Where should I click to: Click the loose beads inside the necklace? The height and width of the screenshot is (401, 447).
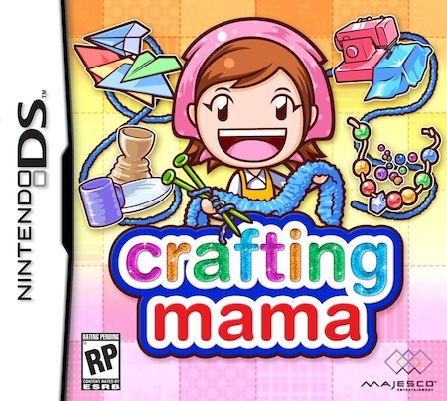(x=394, y=164)
